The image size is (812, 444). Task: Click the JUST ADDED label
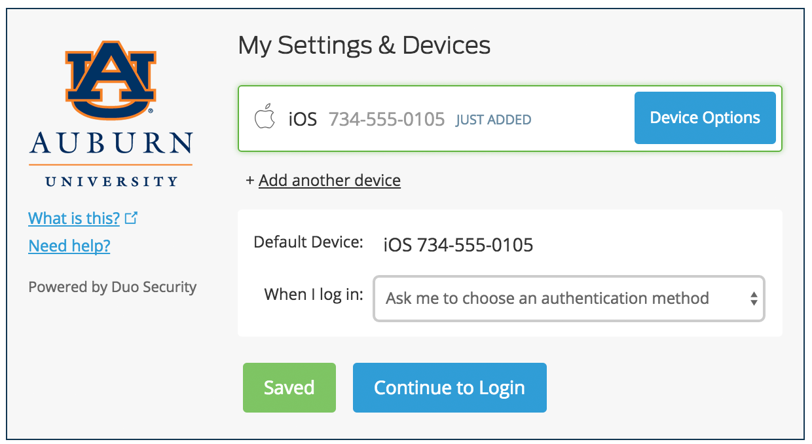point(494,120)
